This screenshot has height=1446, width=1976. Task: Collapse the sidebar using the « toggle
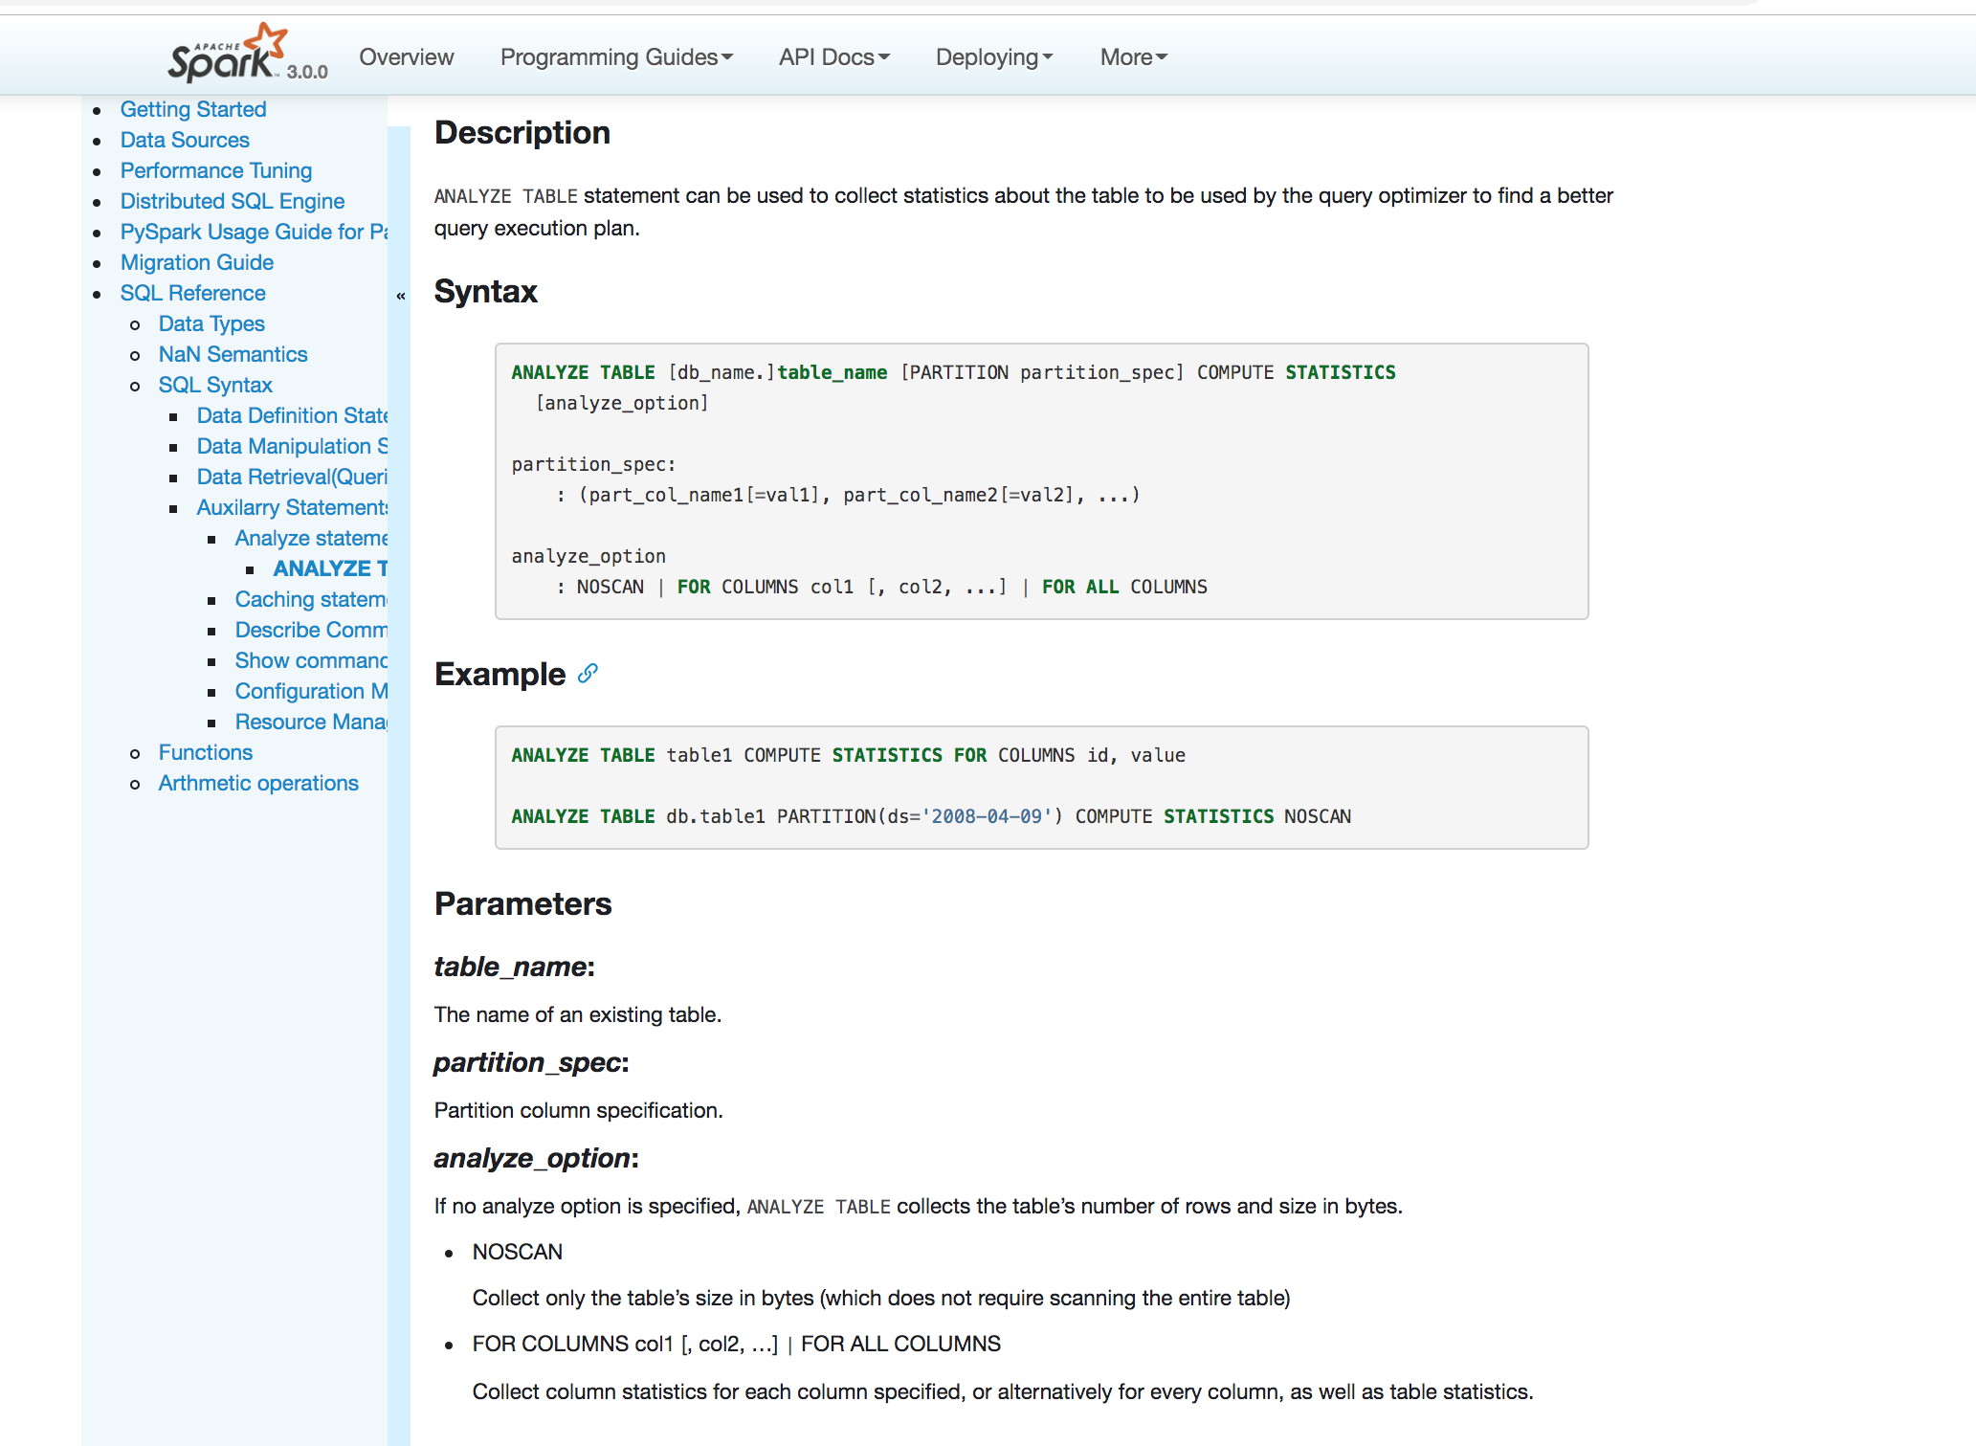click(x=401, y=296)
